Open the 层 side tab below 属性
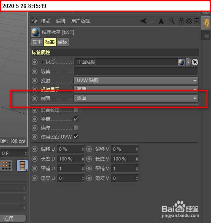The width and height of the screenshot is (211, 223). pyautogui.click(x=206, y=35)
